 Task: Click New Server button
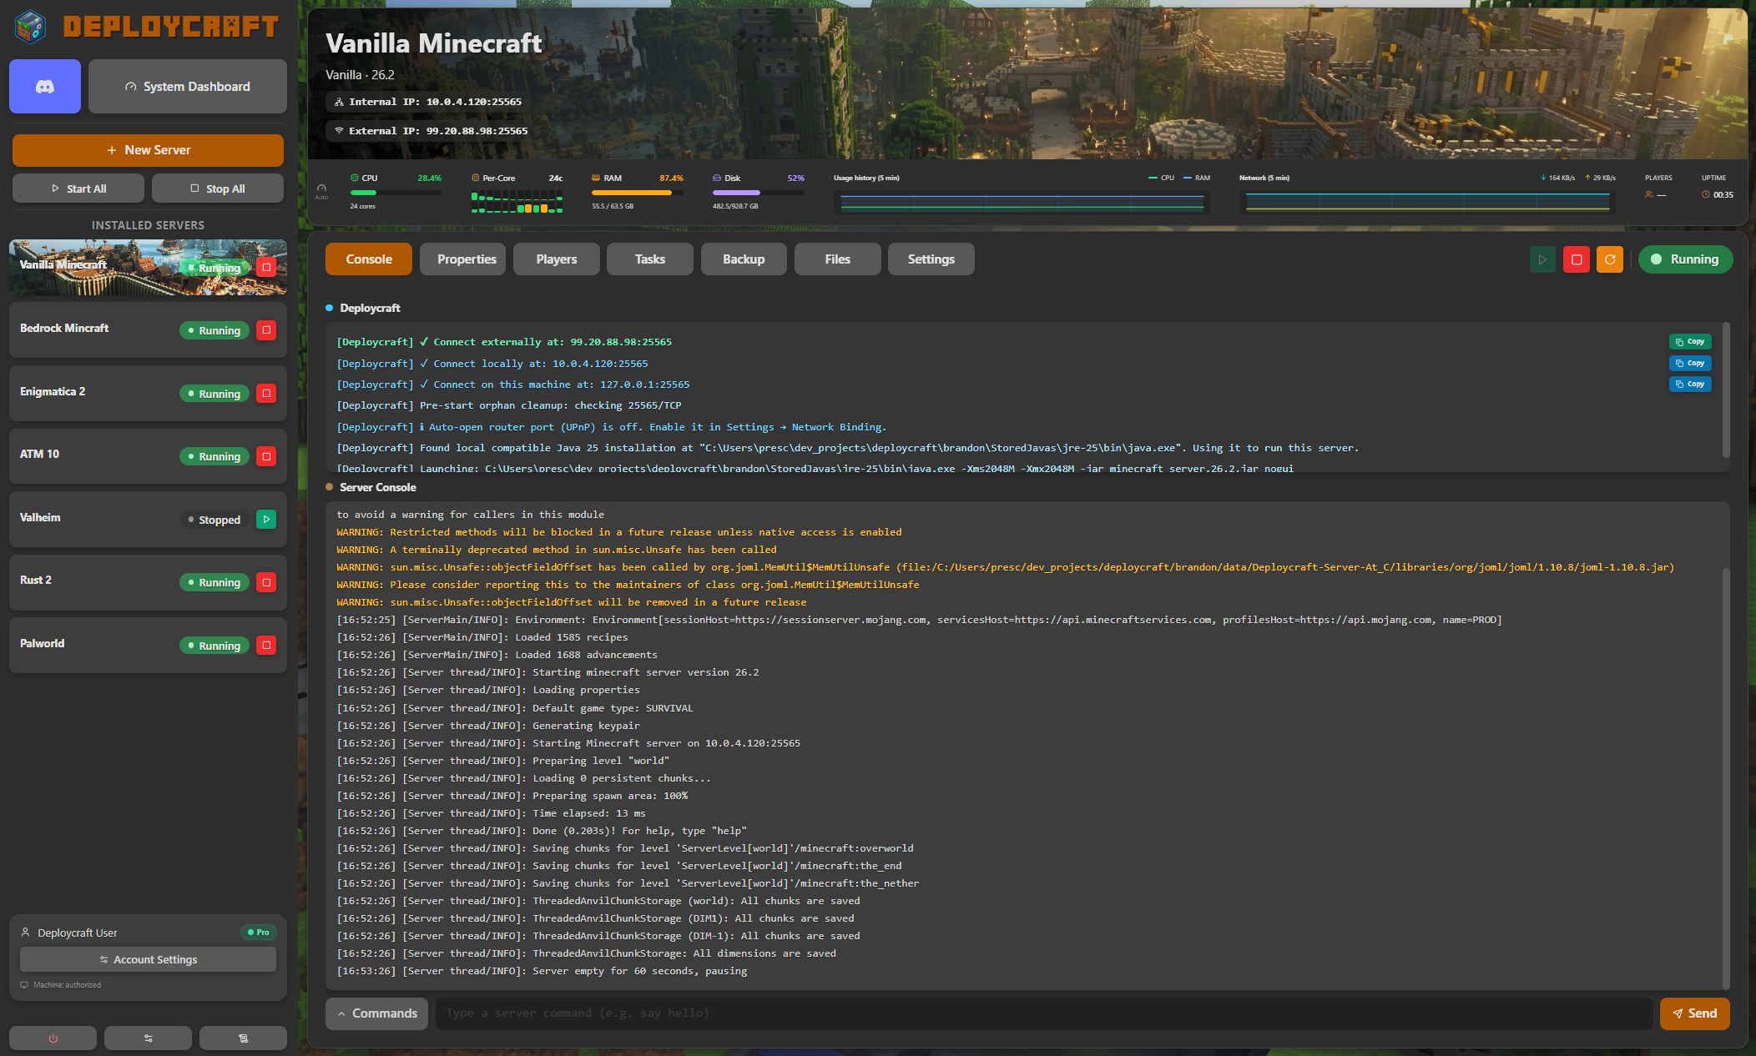(148, 150)
